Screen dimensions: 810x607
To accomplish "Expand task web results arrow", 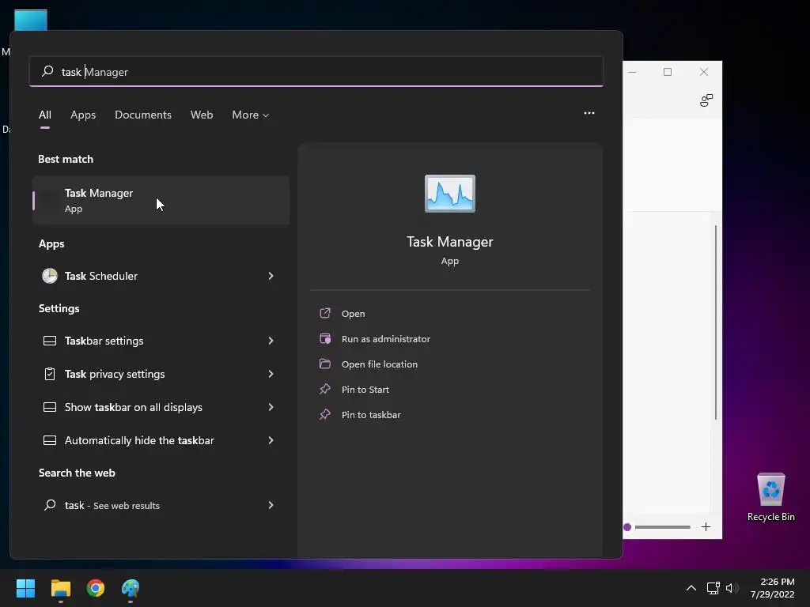I will [271, 505].
